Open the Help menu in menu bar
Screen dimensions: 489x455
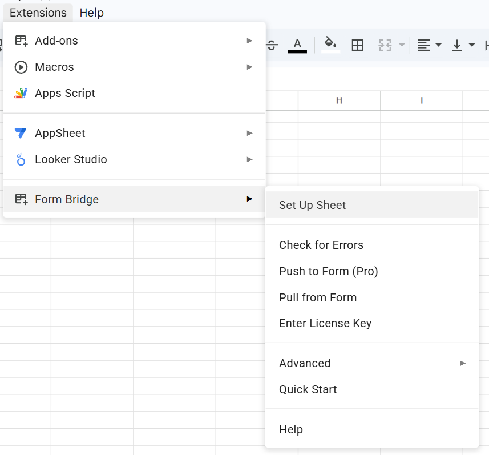click(92, 13)
